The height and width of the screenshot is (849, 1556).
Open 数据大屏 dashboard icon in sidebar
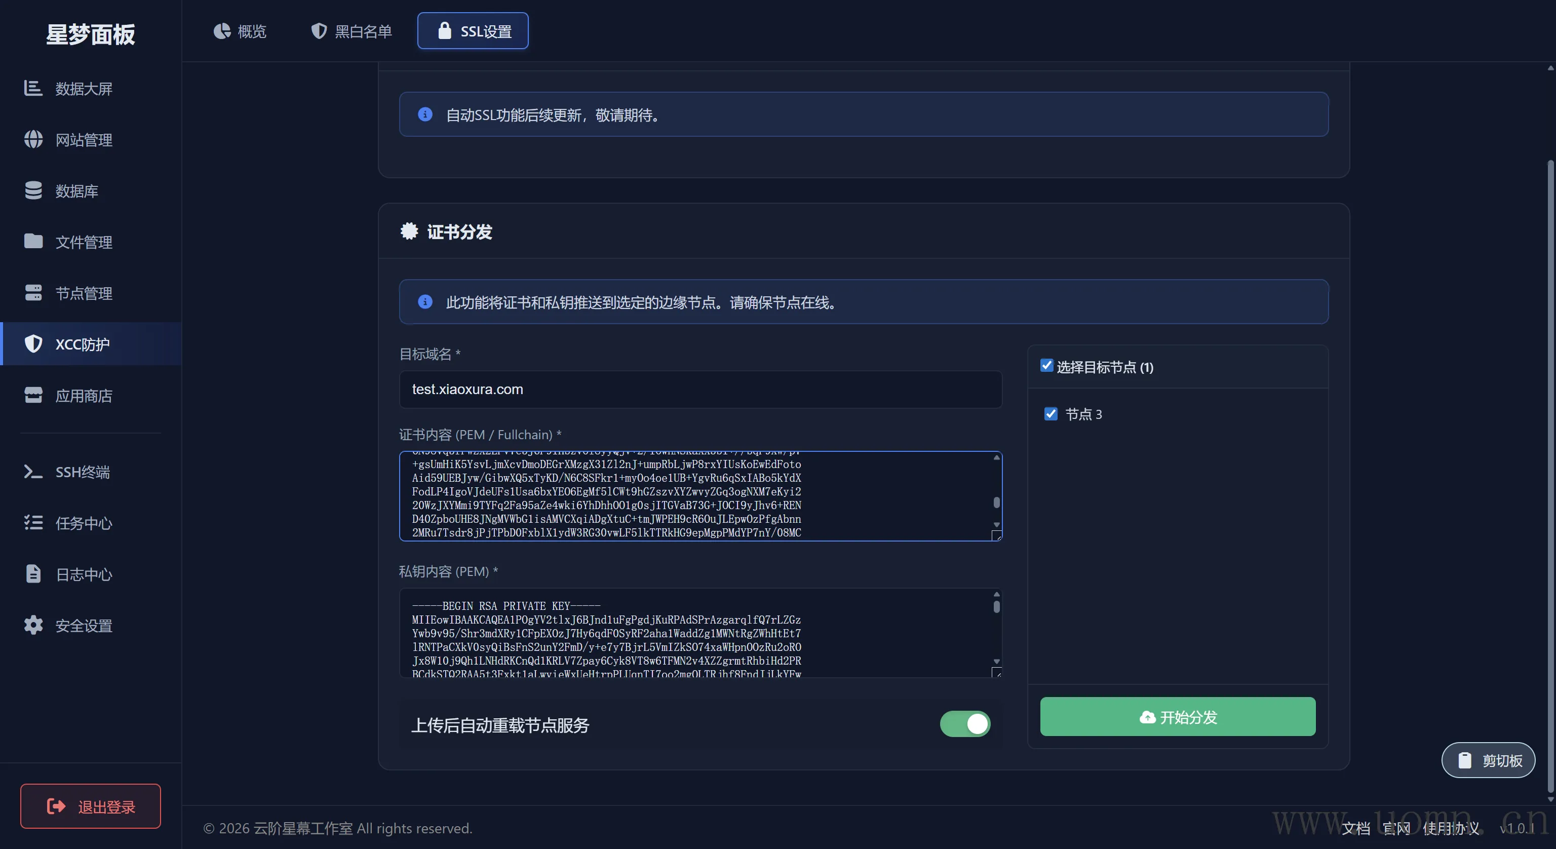32,88
